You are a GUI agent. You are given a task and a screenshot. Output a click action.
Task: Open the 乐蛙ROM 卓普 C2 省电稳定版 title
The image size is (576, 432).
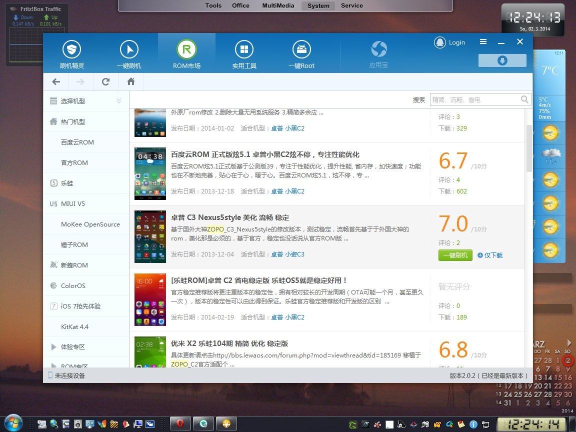(258, 280)
